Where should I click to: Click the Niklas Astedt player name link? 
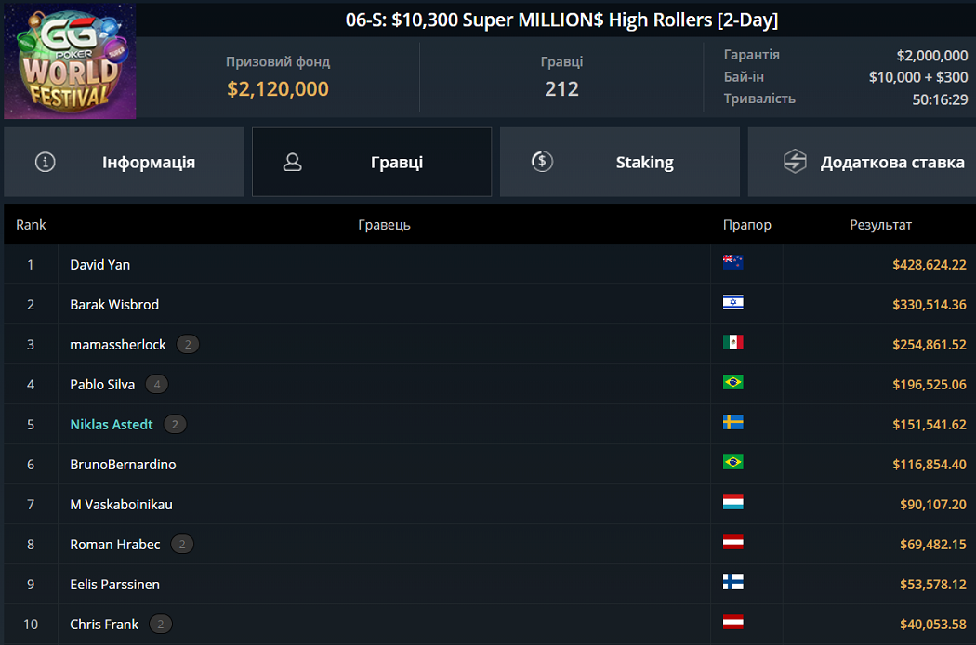[112, 424]
